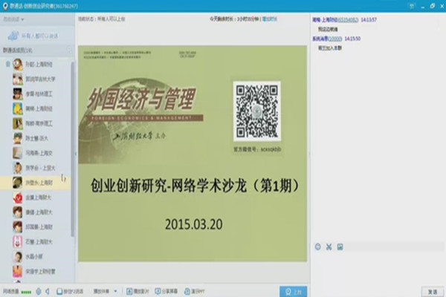This screenshot has width=446, height=297.
Task: Click the green network quality indicator
Action: pyautogui.click(x=26, y=292)
